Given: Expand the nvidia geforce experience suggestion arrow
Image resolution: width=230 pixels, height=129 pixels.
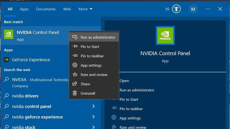Looking at the screenshot, I should pos(93,117).
